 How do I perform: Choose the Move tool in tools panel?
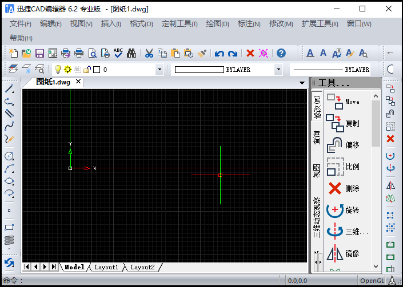[x=344, y=102]
